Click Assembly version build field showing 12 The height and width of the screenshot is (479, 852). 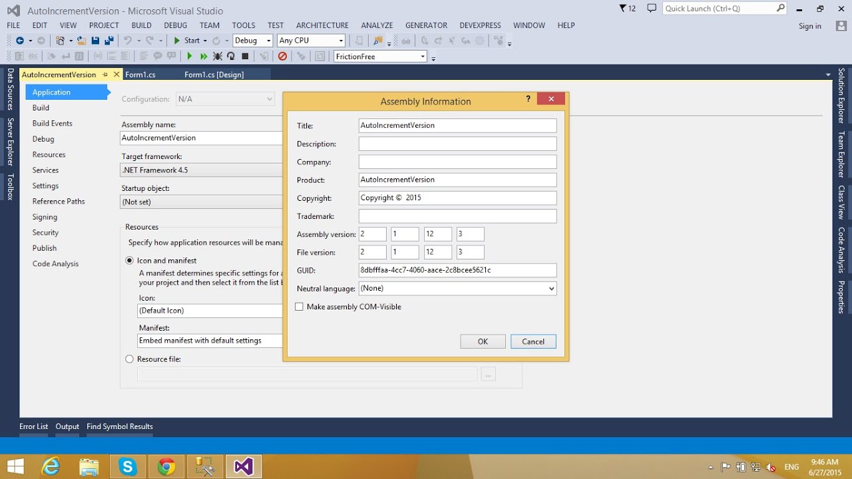coord(437,234)
